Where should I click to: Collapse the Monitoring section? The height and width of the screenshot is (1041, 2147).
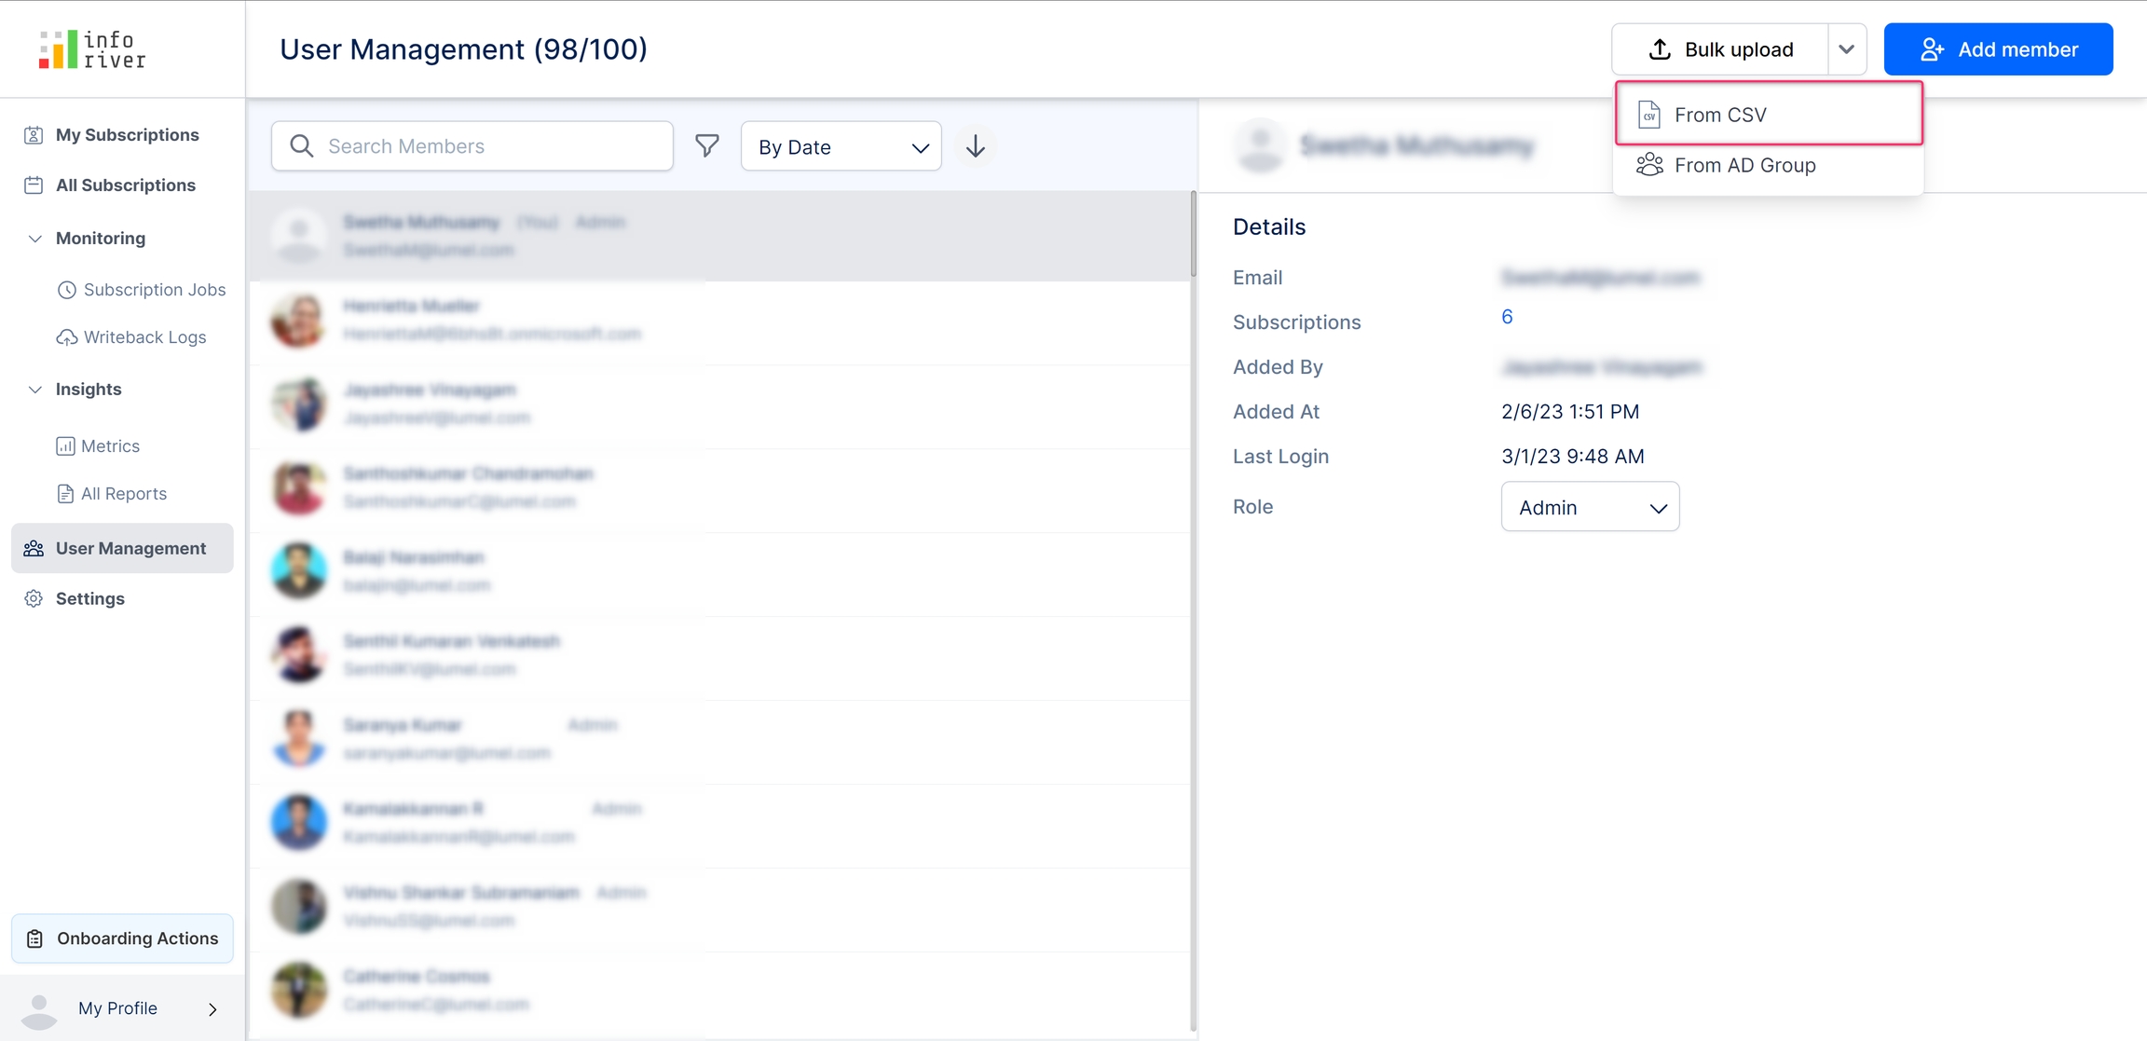tap(35, 239)
